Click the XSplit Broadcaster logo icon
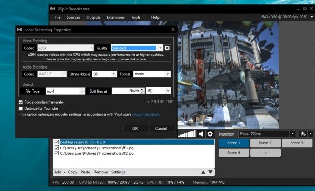 point(53,9)
